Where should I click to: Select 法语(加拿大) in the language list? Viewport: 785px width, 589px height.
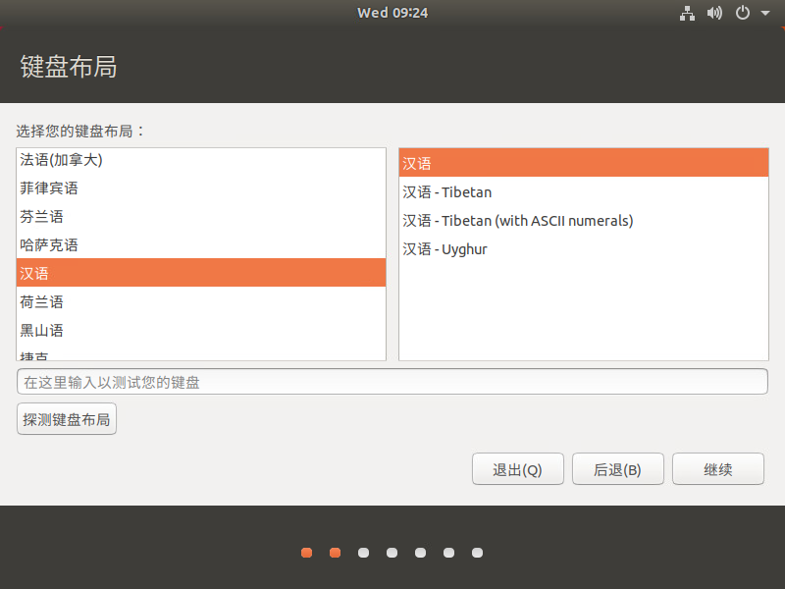click(x=201, y=160)
